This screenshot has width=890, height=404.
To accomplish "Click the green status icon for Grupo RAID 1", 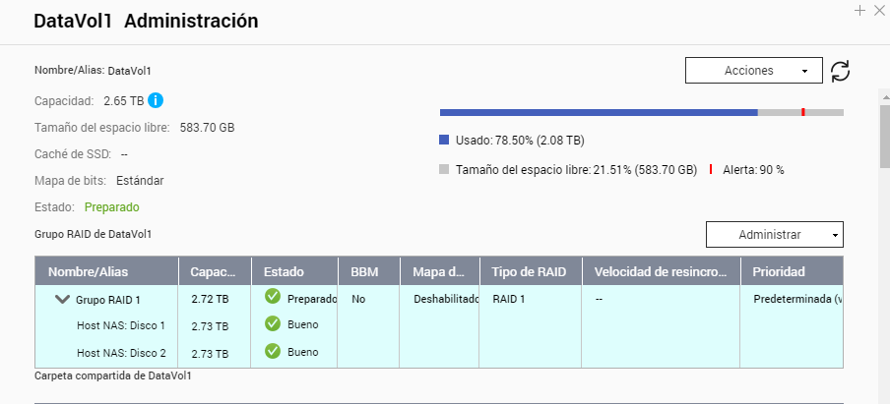I will pos(273,297).
